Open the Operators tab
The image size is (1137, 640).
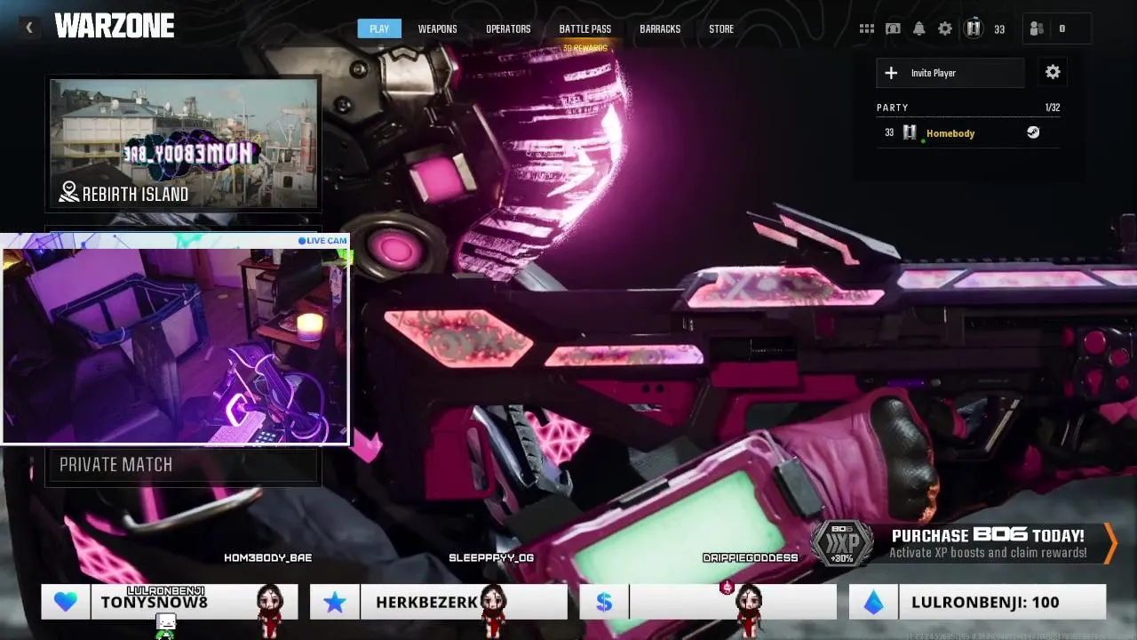(508, 28)
